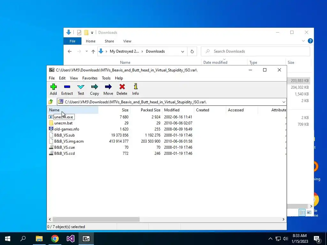Open the 7-Zip File menu
Viewport: 327px width, 245px height.
[x=52, y=78]
